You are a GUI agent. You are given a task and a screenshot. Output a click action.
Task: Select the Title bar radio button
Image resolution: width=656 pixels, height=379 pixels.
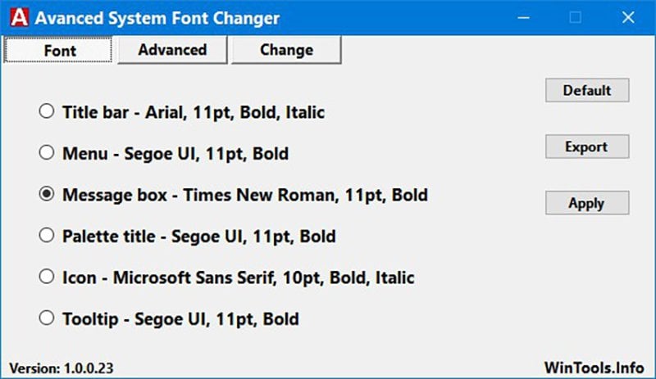click(47, 111)
